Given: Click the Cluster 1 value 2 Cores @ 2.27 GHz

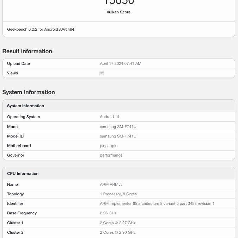Looking at the screenshot, I should (x=117, y=223).
